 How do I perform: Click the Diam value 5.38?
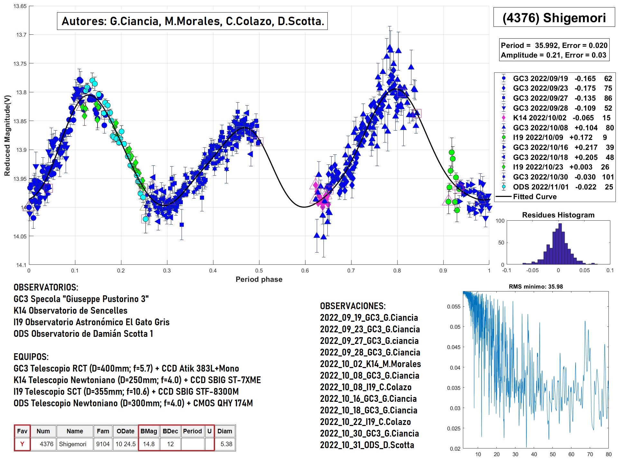(225, 444)
